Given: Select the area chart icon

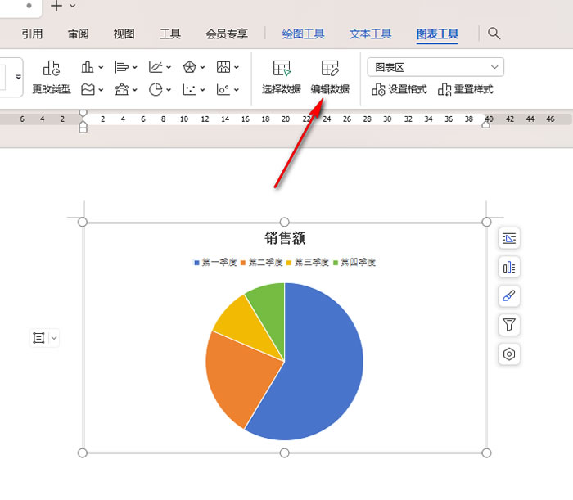Looking at the screenshot, I should pyautogui.click(x=88, y=89).
